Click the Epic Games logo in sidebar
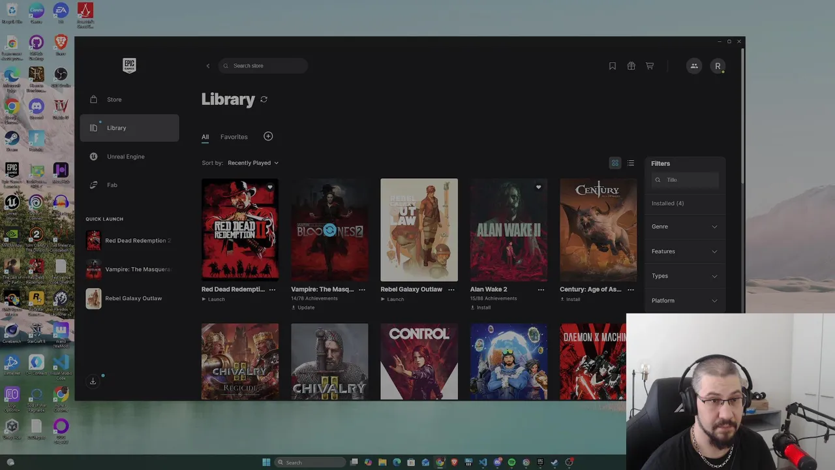Viewport: 835px width, 470px height. (x=129, y=65)
